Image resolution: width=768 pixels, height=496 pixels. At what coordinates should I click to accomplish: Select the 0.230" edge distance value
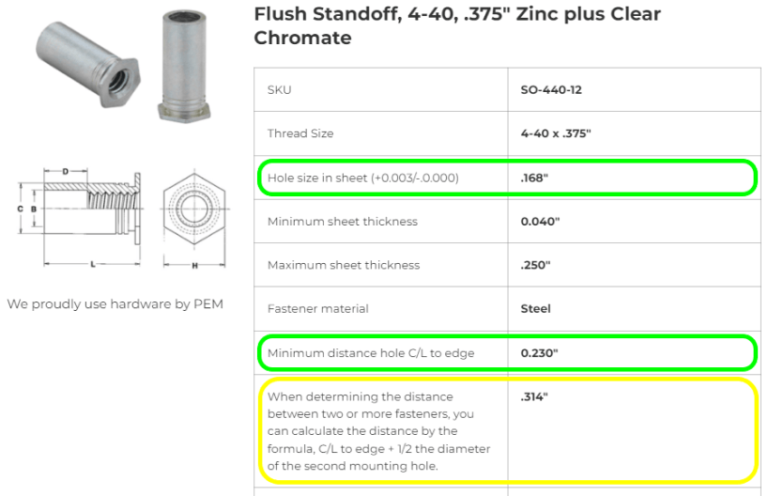(539, 353)
